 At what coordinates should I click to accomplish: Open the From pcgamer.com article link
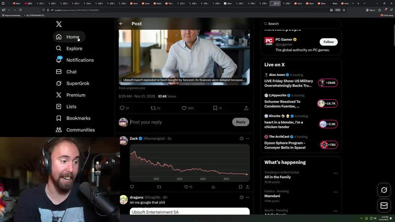coord(132,88)
